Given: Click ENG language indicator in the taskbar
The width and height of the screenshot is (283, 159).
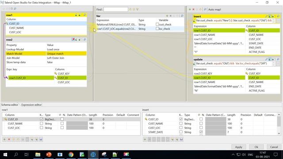Looking at the screenshot, I should (x=250, y=155).
